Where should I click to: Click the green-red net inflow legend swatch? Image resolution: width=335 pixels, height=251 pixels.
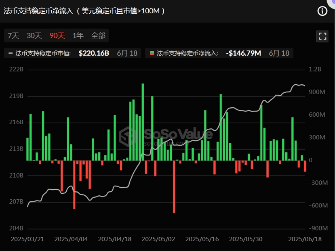tap(152, 53)
